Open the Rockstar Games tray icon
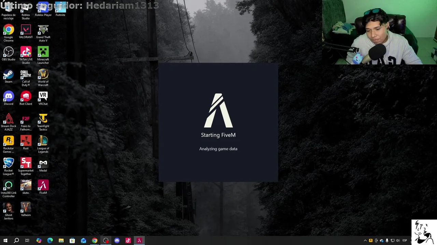437x245 pixels. (x=371, y=241)
